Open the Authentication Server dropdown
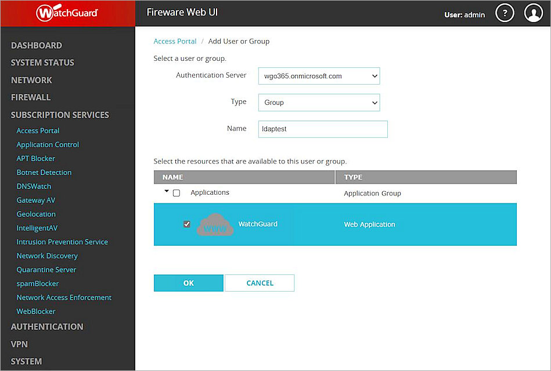The height and width of the screenshot is (371, 551). (x=319, y=75)
